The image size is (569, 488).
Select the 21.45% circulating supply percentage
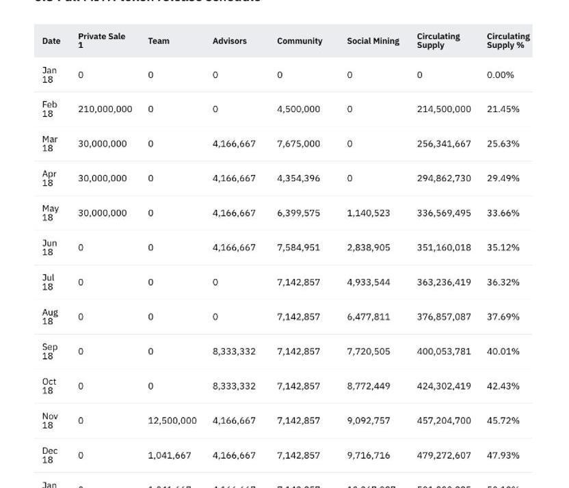tap(503, 109)
